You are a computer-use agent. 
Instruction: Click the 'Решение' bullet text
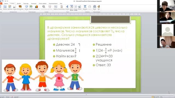104,45
